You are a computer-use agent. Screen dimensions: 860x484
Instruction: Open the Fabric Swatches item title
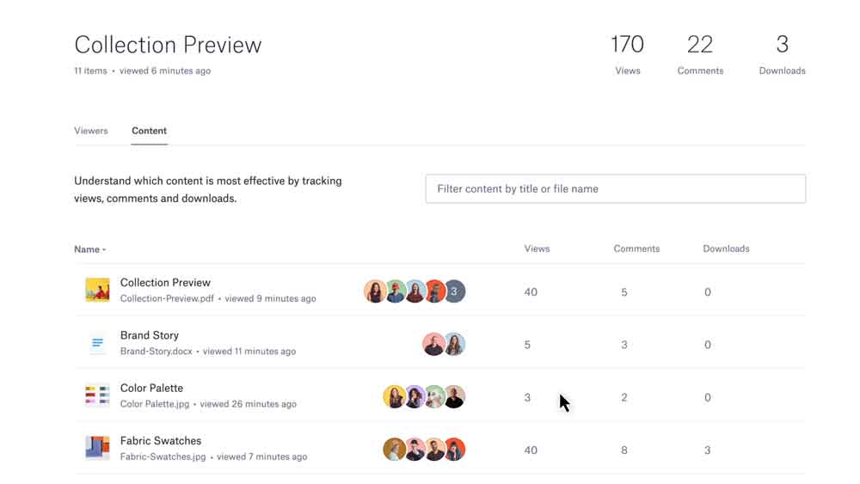tap(161, 441)
